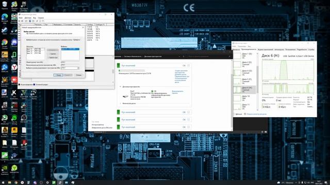Expand the second Пул носителей section chevron
Viewport: 330px width, 185px height.
pos(188,112)
